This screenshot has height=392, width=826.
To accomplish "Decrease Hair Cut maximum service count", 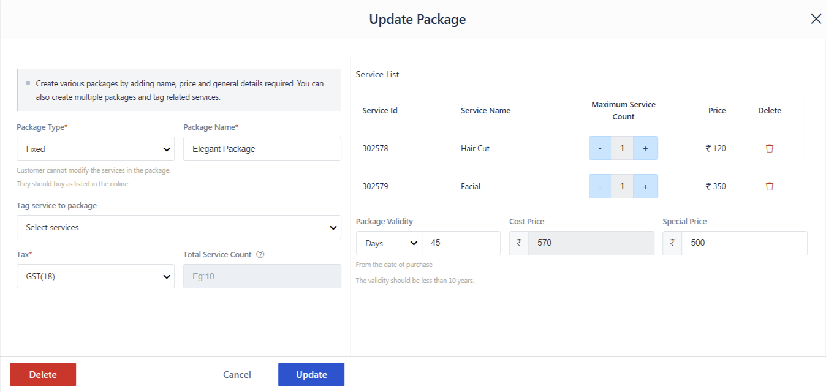I will [600, 148].
